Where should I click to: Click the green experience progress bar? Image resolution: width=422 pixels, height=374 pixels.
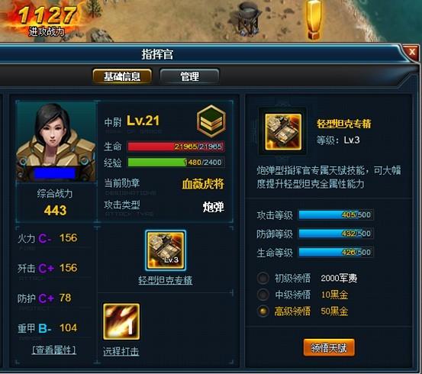click(176, 163)
